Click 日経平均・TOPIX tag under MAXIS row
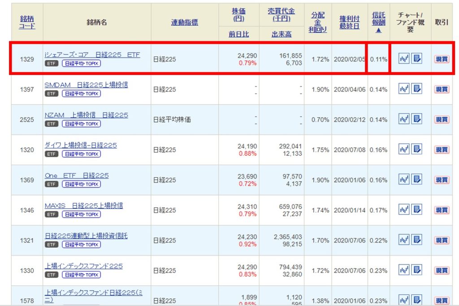459x306 pixels. click(82, 214)
